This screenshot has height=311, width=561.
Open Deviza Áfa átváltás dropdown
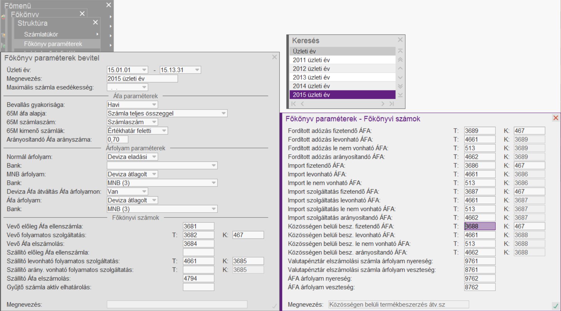(144, 192)
